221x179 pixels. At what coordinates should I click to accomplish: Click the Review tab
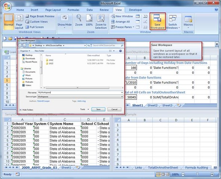point(104,10)
